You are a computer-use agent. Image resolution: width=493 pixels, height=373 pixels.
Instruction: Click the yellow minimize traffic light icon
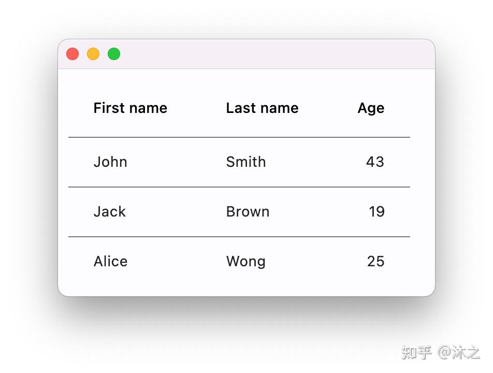coord(93,53)
